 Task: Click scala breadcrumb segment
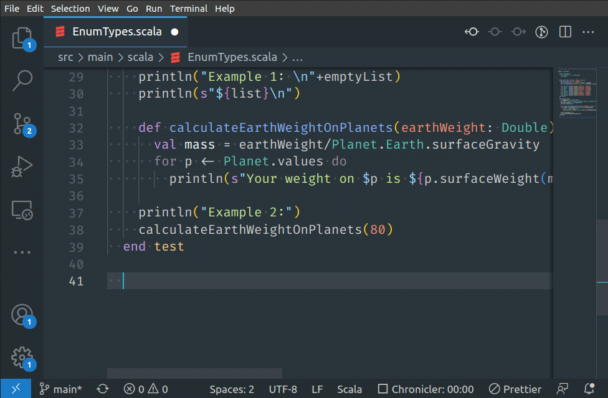click(x=140, y=57)
